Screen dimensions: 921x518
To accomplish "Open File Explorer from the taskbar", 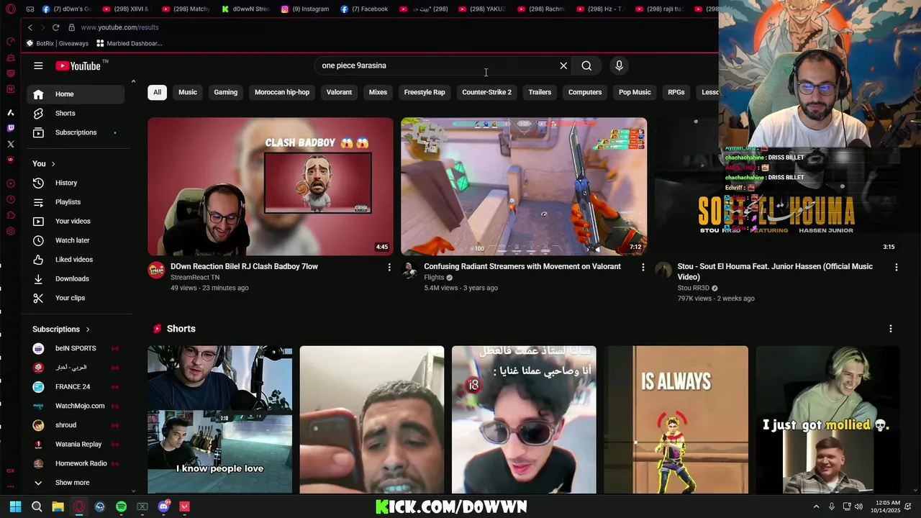I will (58, 506).
